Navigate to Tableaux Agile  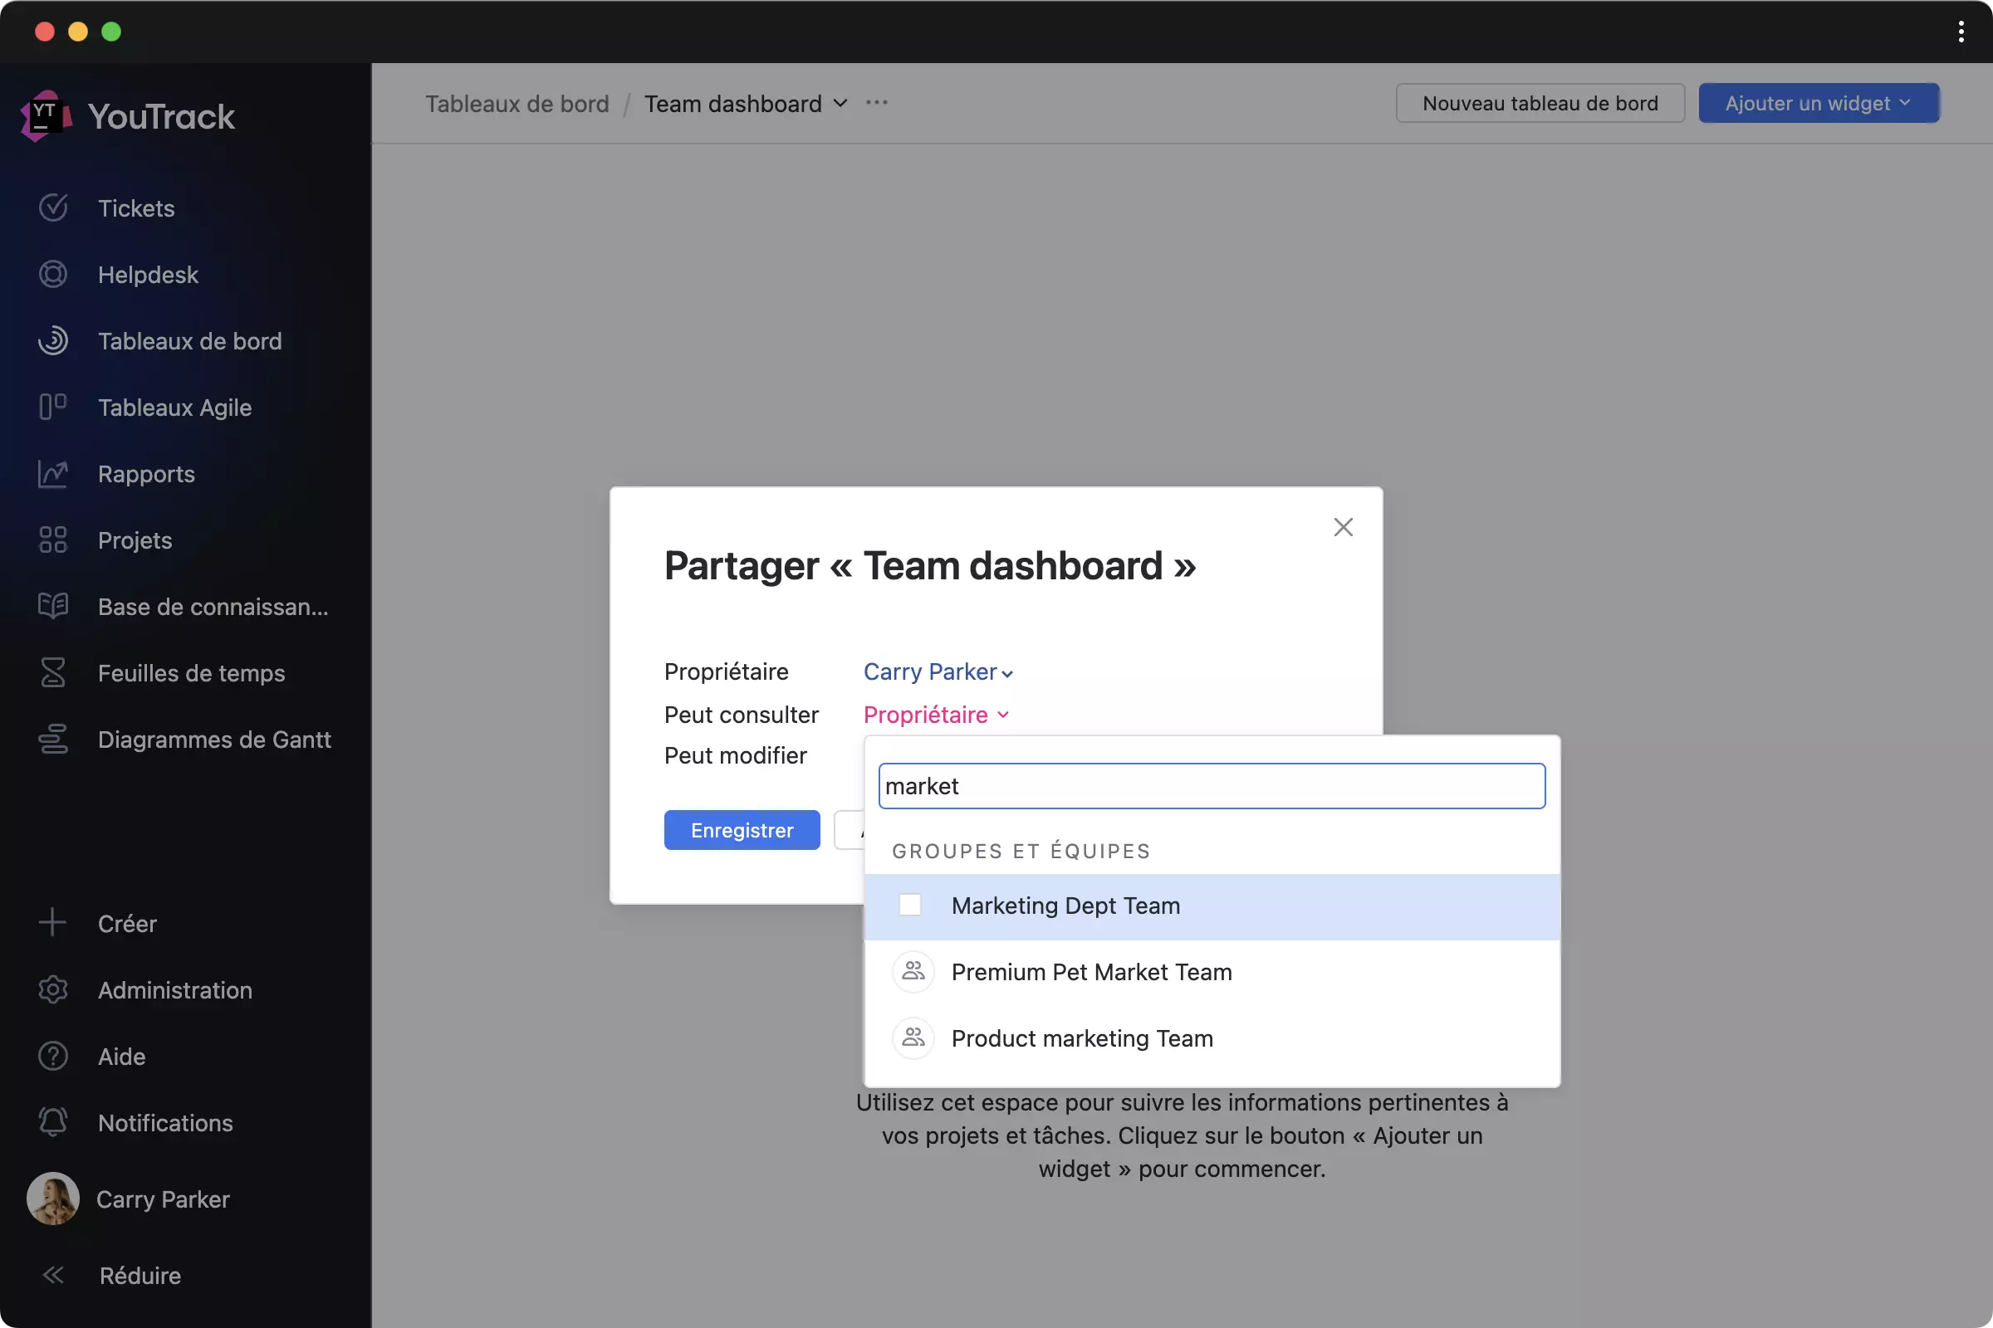[x=174, y=408]
